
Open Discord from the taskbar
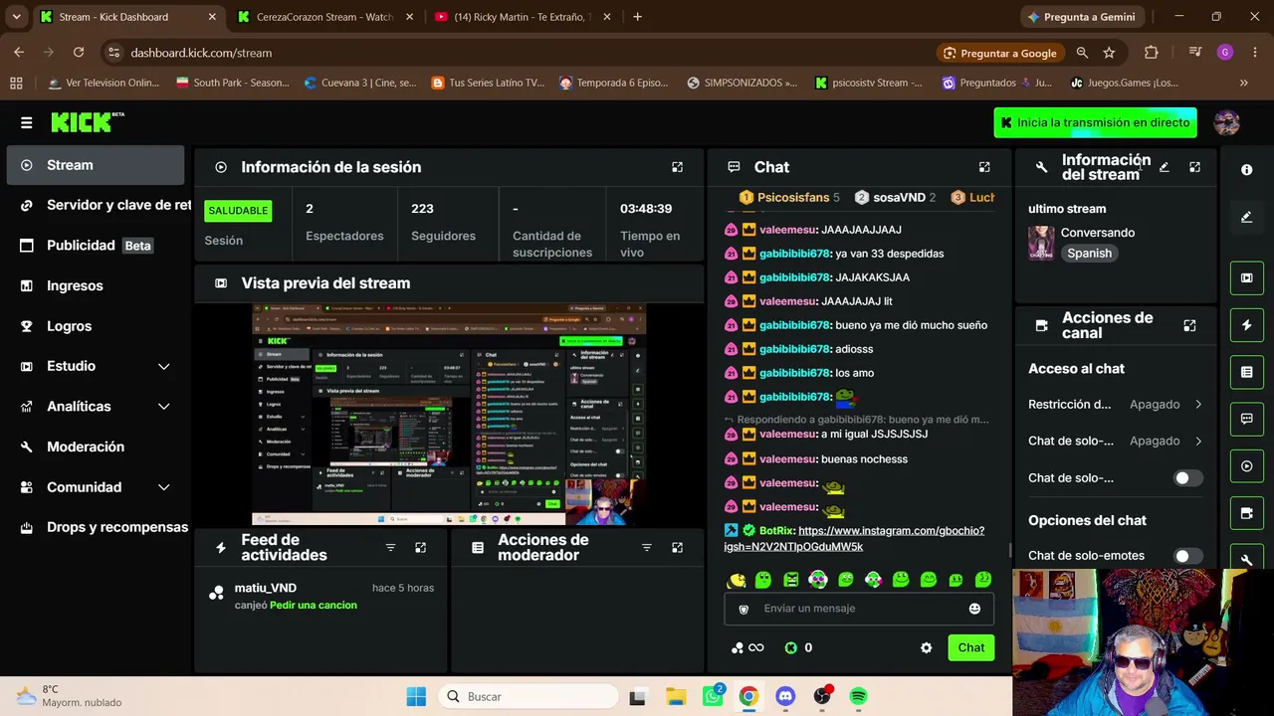(785, 696)
